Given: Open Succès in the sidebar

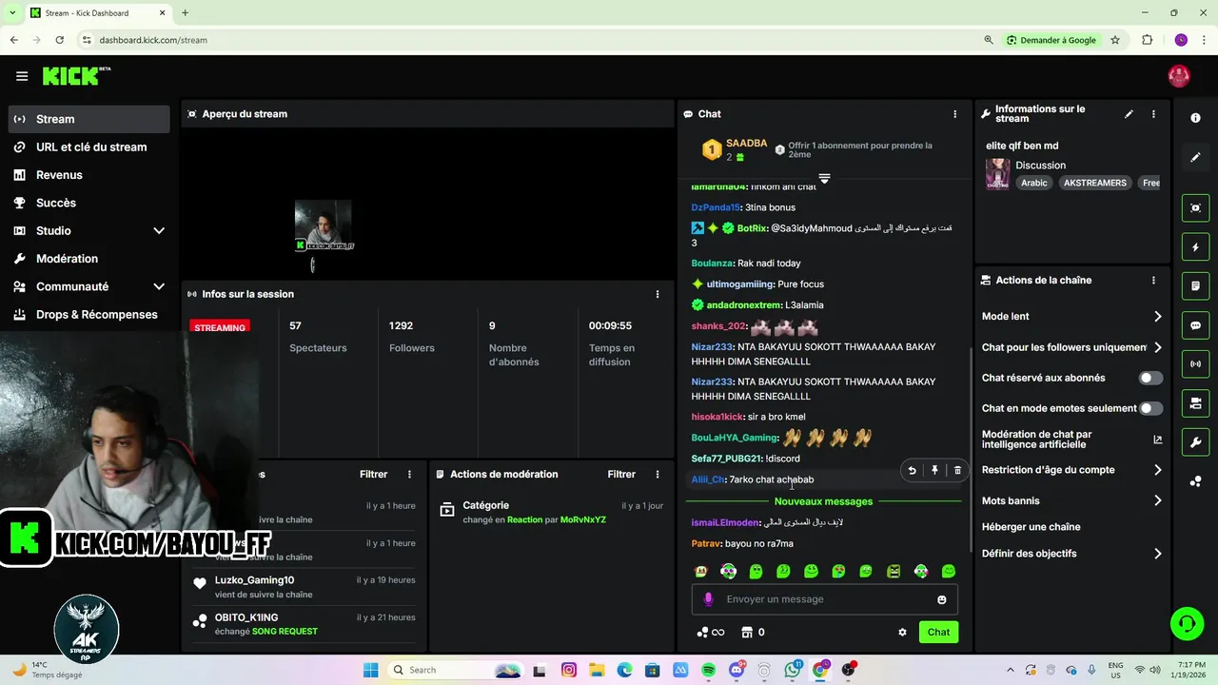Looking at the screenshot, I should (89, 203).
